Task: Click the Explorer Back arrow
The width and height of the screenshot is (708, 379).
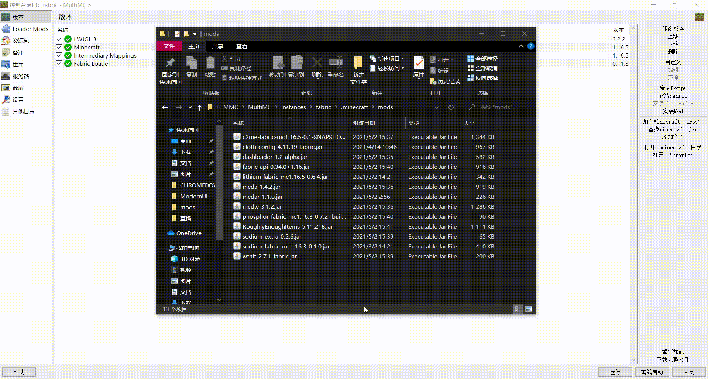Action: point(165,107)
